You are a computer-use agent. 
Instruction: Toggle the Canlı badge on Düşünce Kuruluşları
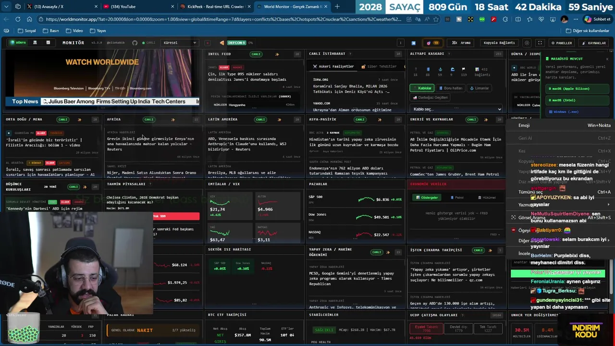74,186
